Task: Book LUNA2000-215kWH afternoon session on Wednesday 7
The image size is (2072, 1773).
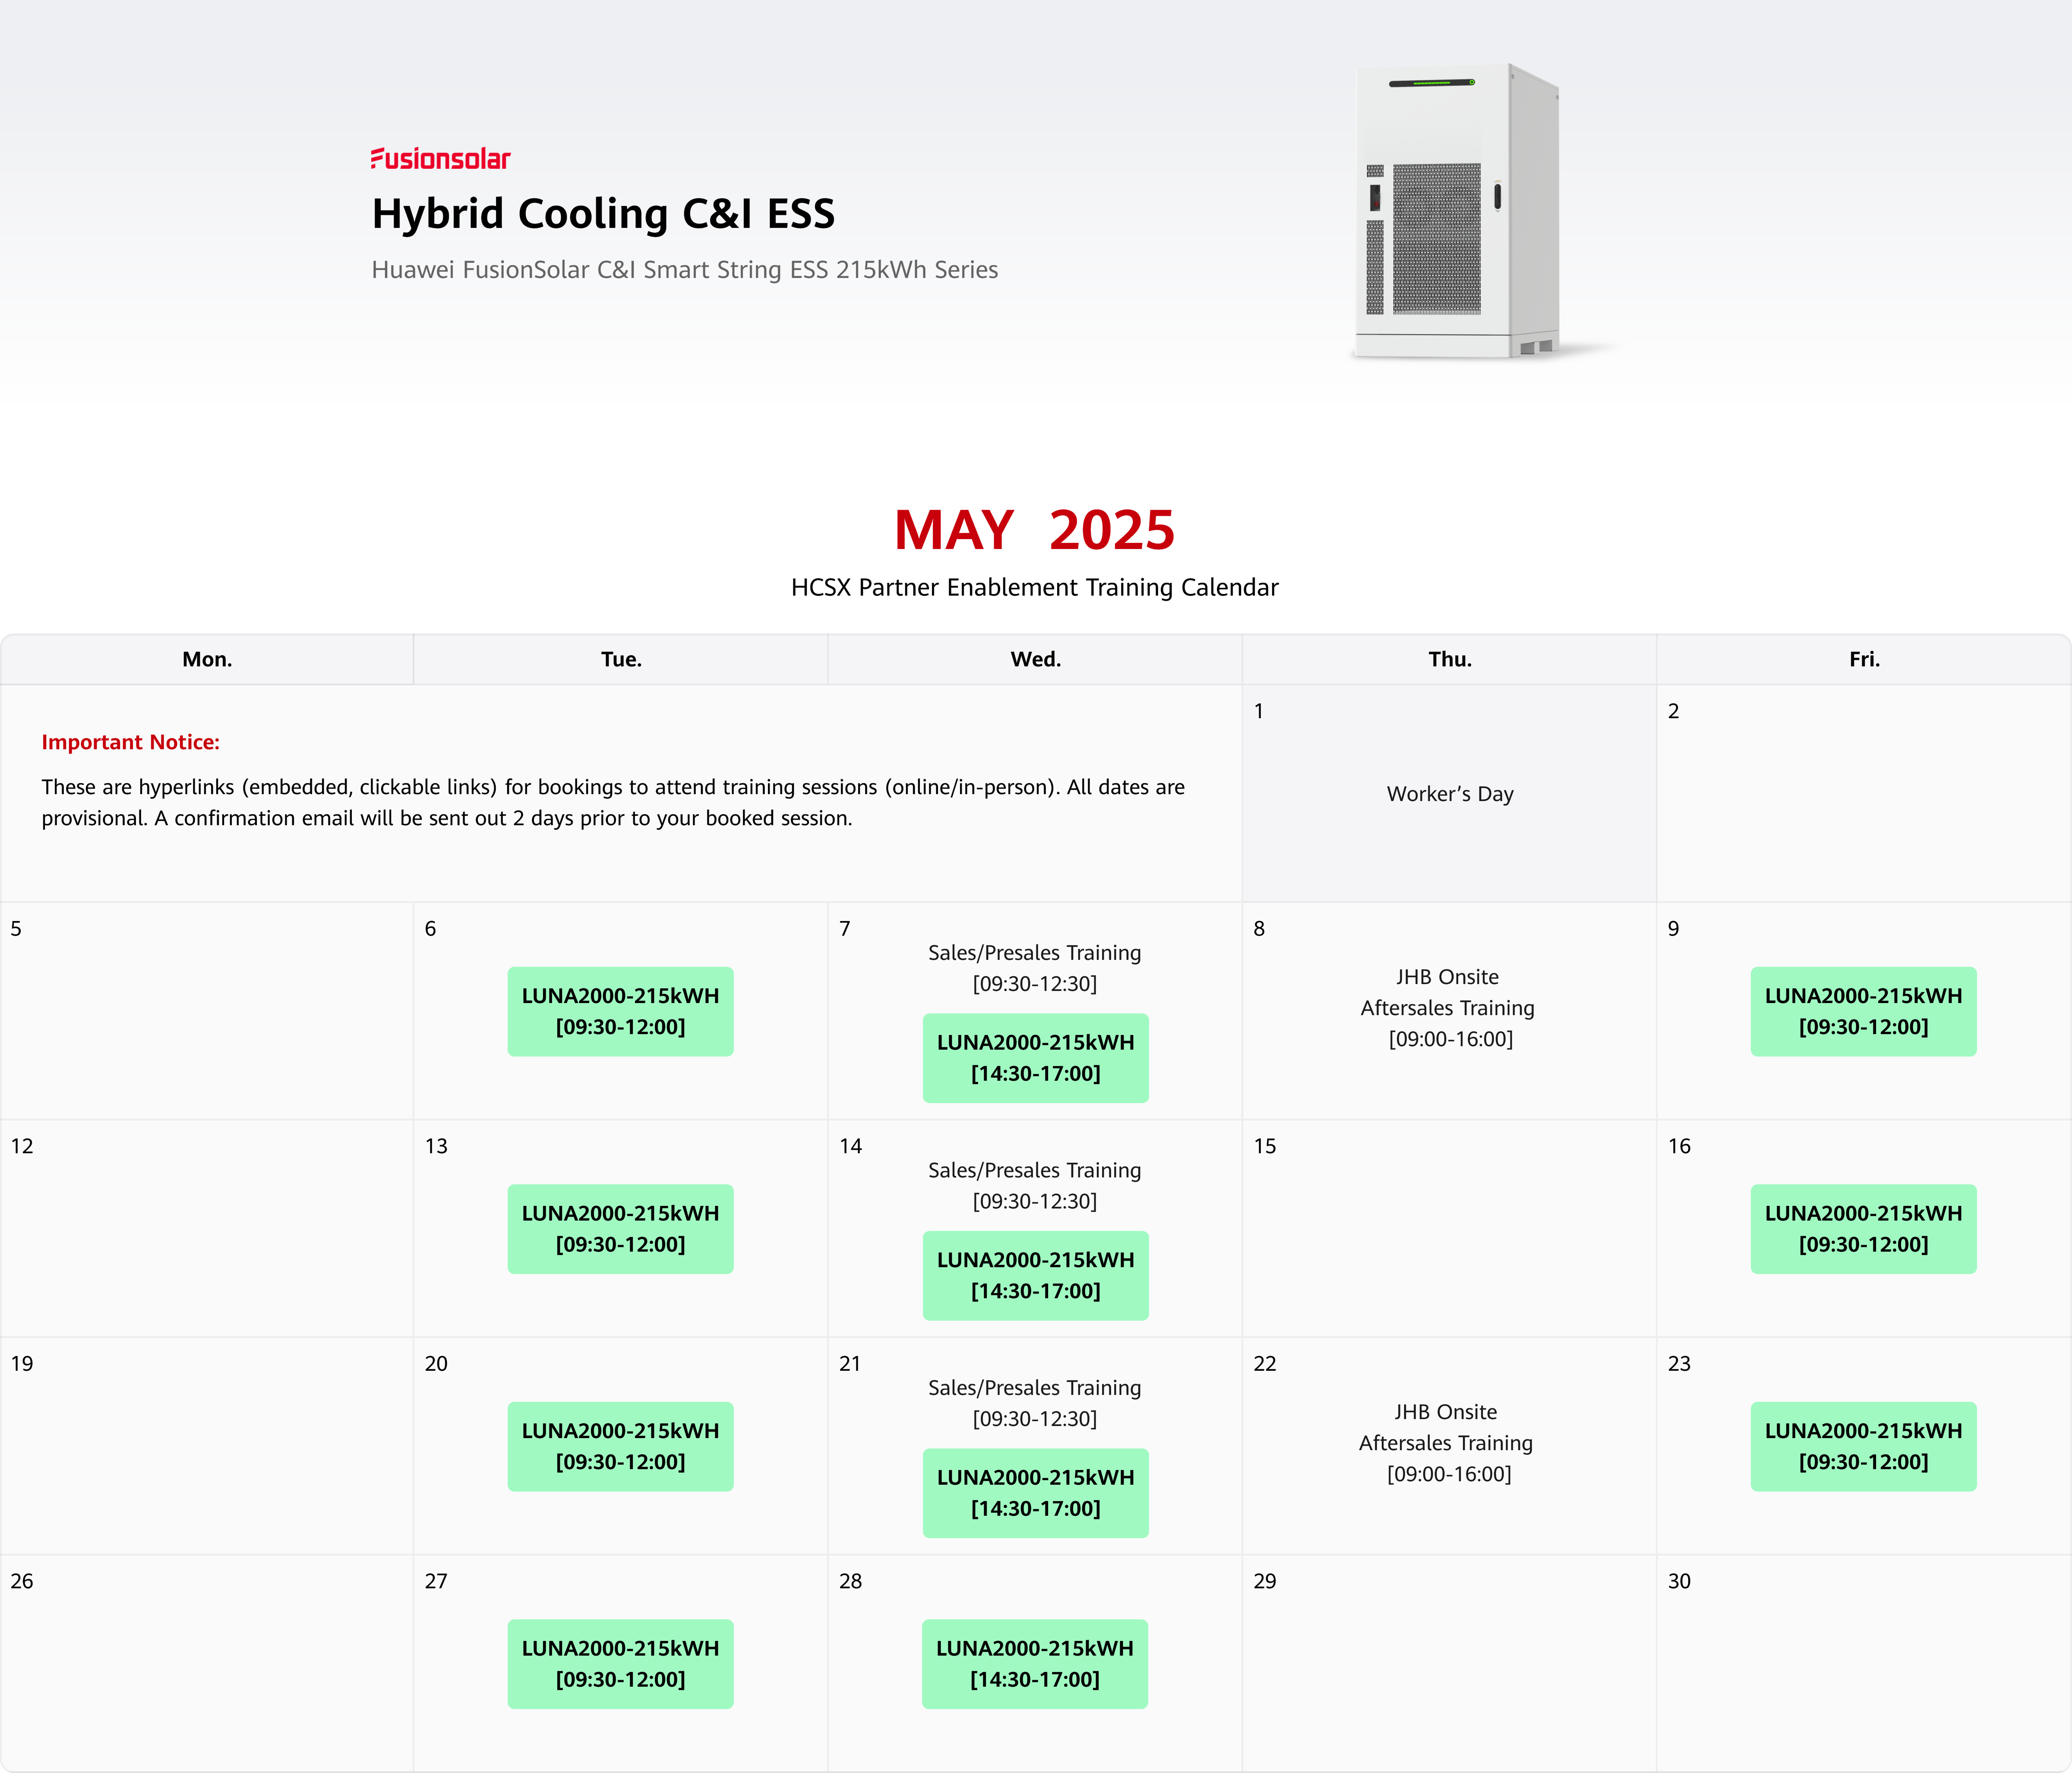Action: click(1035, 1058)
